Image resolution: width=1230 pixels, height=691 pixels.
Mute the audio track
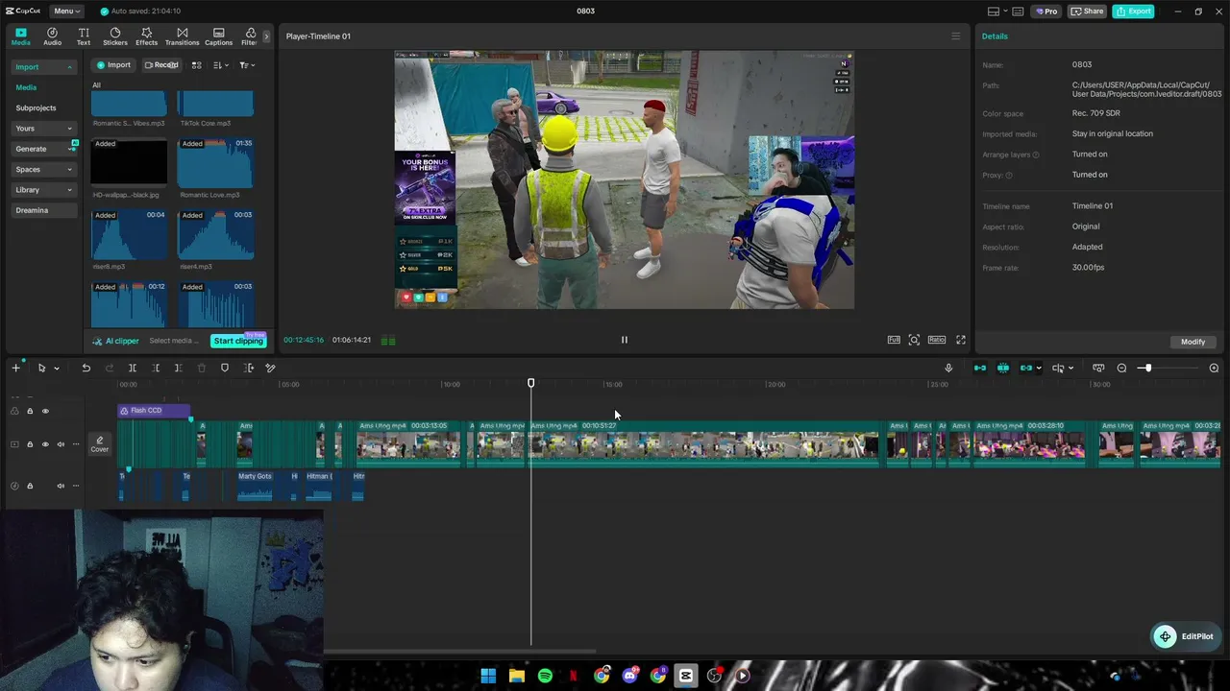tap(61, 486)
